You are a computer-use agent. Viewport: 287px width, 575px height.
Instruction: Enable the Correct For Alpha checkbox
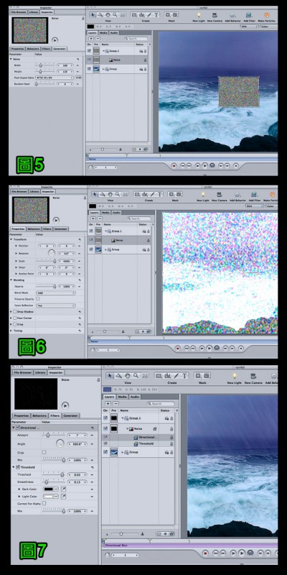point(44,504)
